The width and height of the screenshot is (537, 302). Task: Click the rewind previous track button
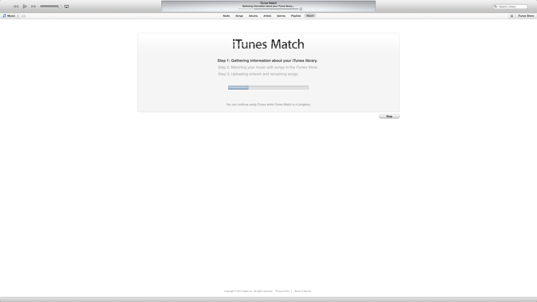click(16, 6)
